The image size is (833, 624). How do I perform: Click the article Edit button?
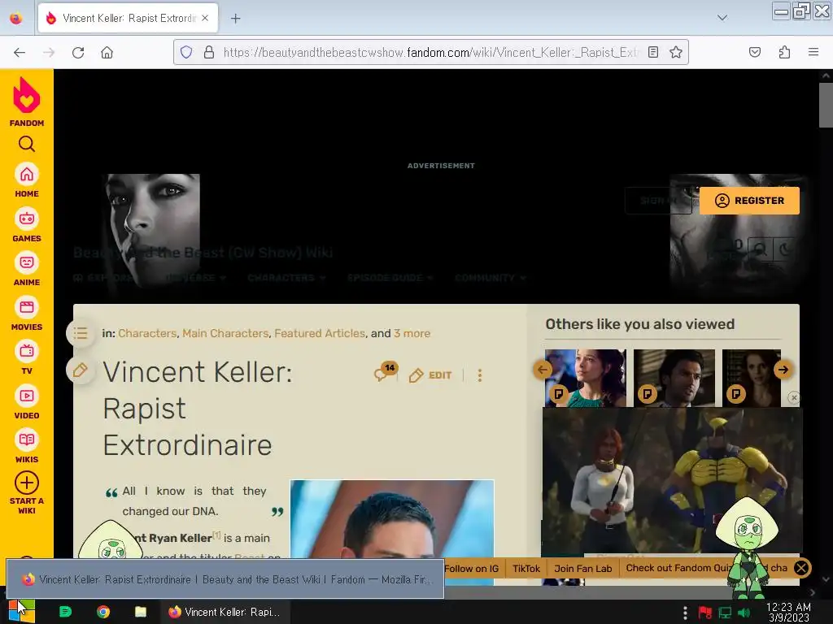[x=431, y=375]
